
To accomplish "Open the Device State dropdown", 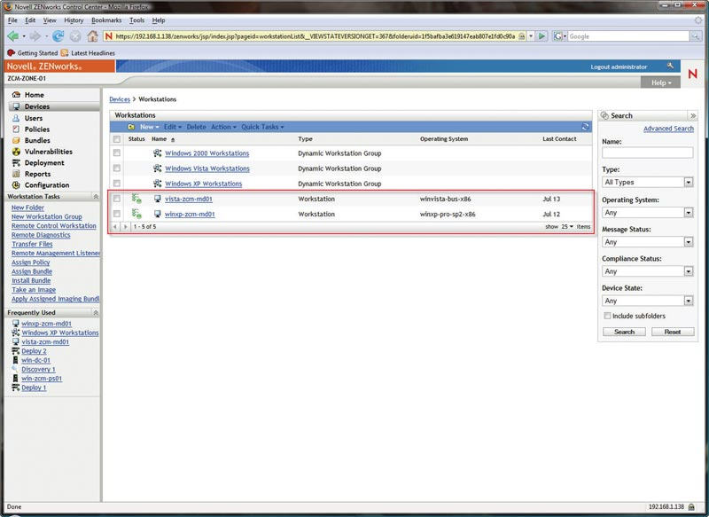I will pyautogui.click(x=648, y=301).
